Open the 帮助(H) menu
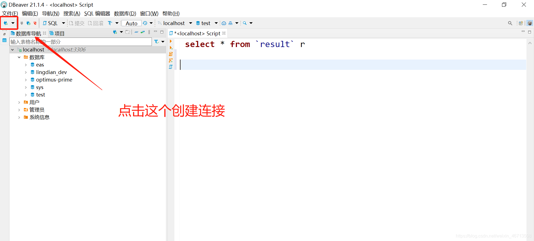534x241 pixels. (x=171, y=14)
